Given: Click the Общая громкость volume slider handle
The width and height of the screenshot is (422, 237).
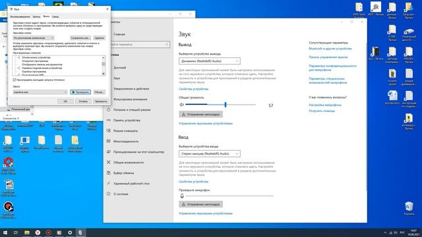Looking at the screenshot, I should coord(226,105).
